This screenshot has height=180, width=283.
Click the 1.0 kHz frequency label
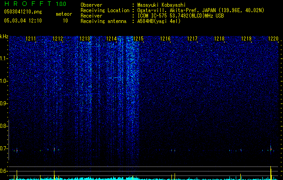[x=4, y=81]
